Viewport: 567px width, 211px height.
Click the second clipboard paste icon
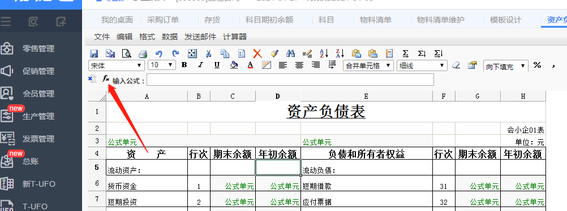372,54
